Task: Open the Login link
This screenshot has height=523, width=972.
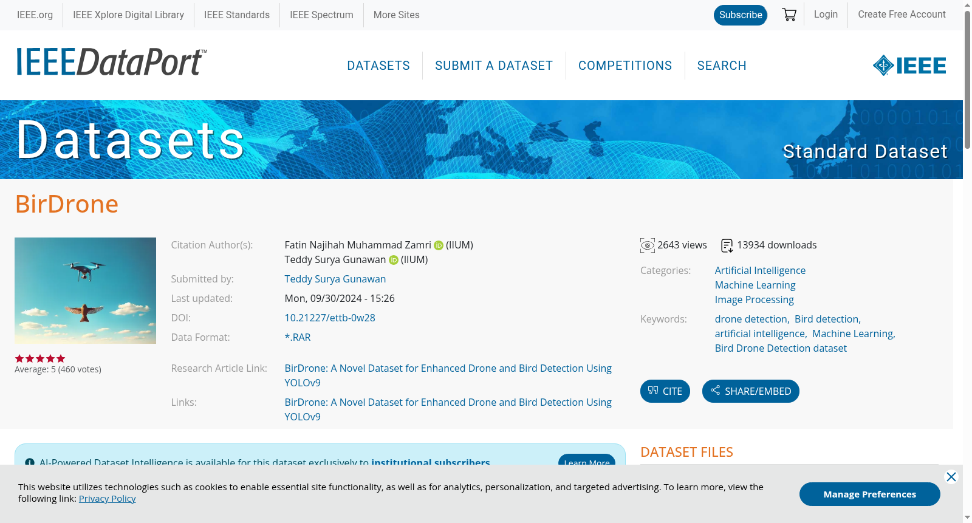Action: click(826, 15)
